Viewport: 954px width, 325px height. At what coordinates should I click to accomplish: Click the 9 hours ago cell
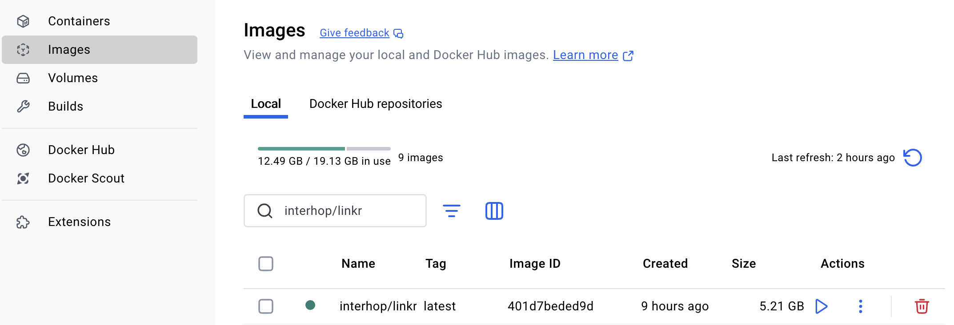(x=675, y=306)
